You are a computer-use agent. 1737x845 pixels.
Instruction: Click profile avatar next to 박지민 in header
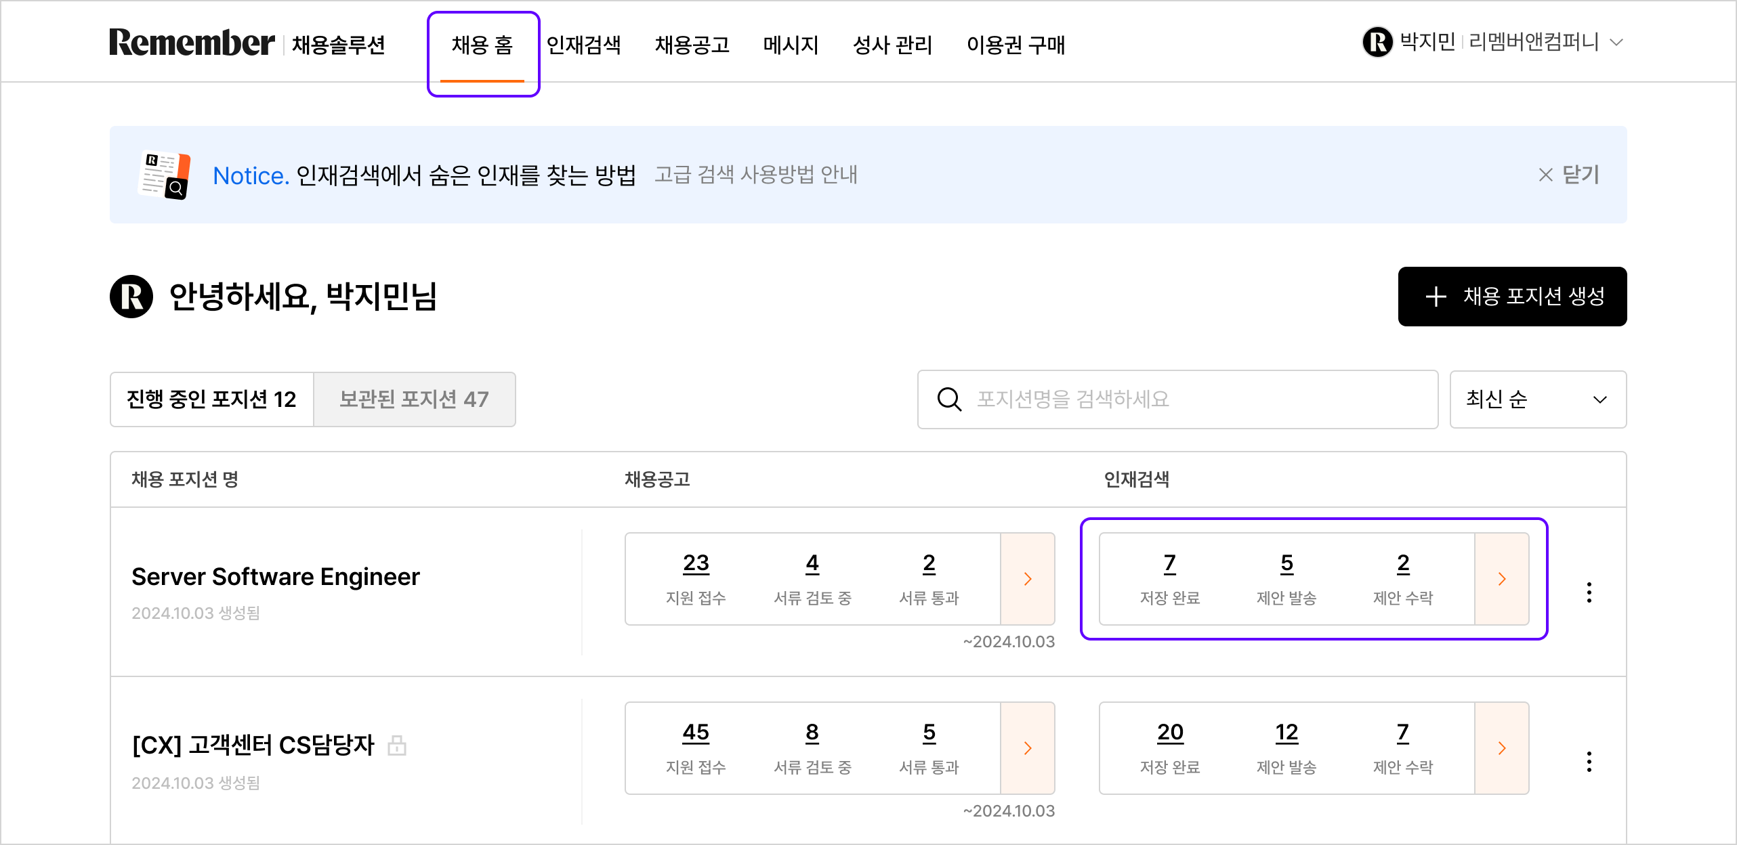[x=1377, y=42]
